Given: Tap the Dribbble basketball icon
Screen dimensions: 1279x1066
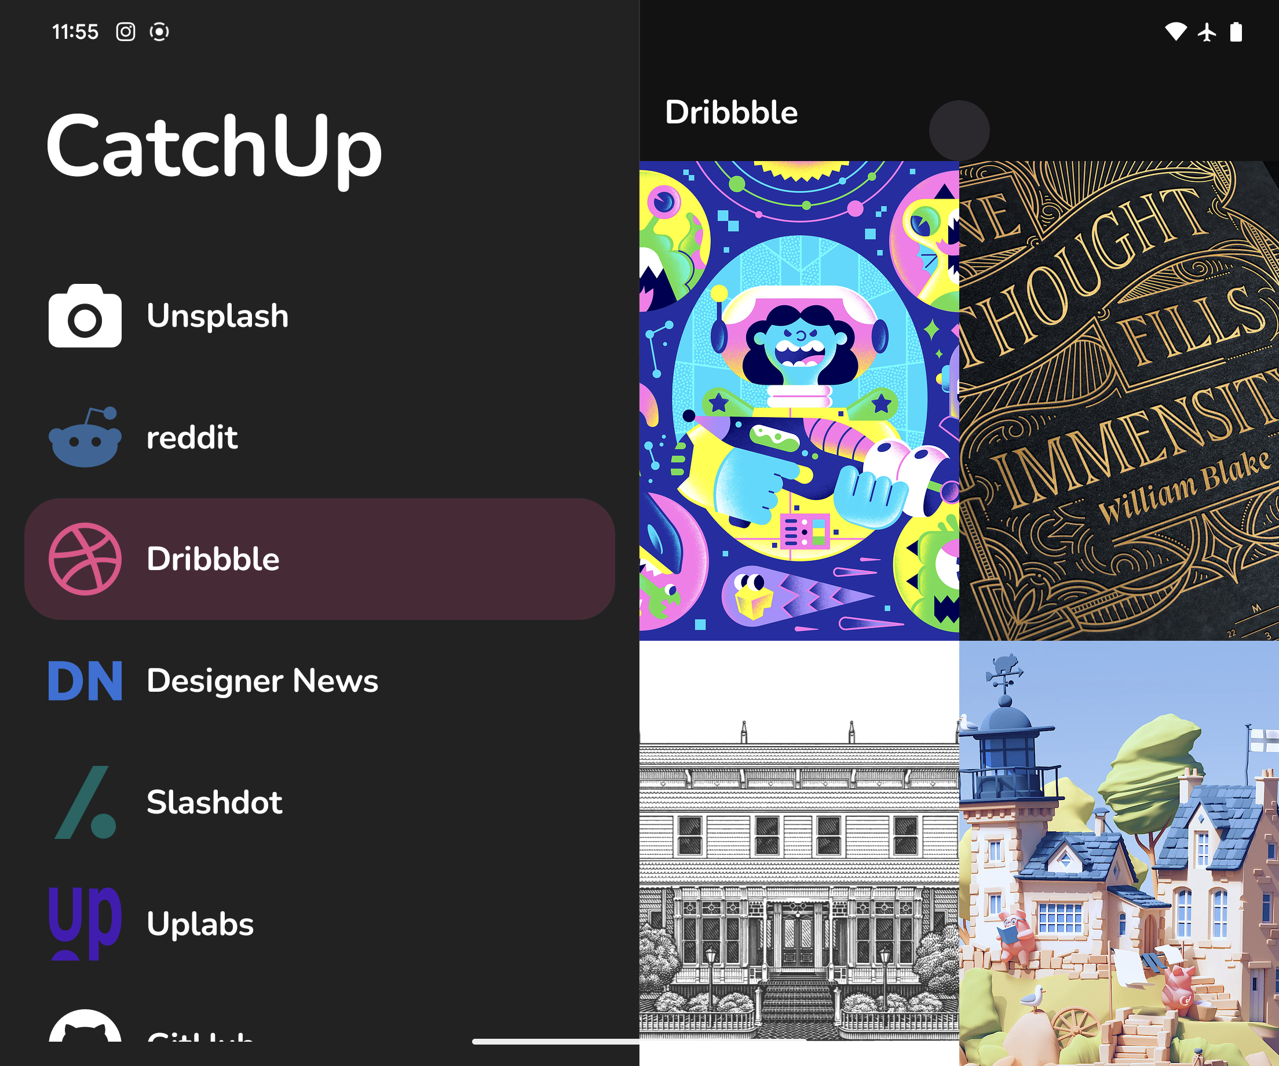Looking at the screenshot, I should (x=85, y=558).
